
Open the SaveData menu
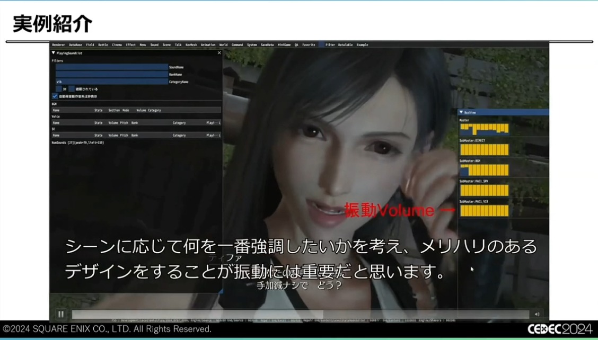click(267, 45)
